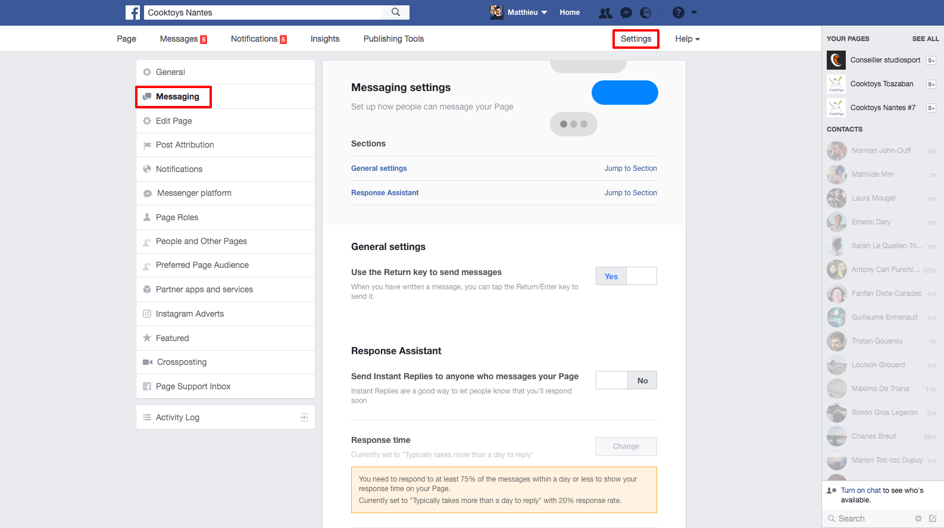This screenshot has width=944, height=528.
Task: Click the search magnifier icon in top bar
Action: coord(396,12)
